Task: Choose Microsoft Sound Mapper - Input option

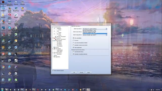Action: (x=95, y=30)
